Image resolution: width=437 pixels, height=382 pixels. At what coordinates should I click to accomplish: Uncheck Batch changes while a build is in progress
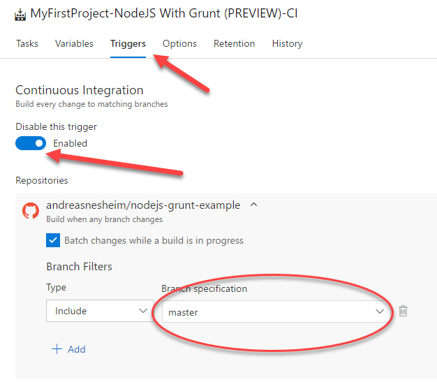[53, 240]
